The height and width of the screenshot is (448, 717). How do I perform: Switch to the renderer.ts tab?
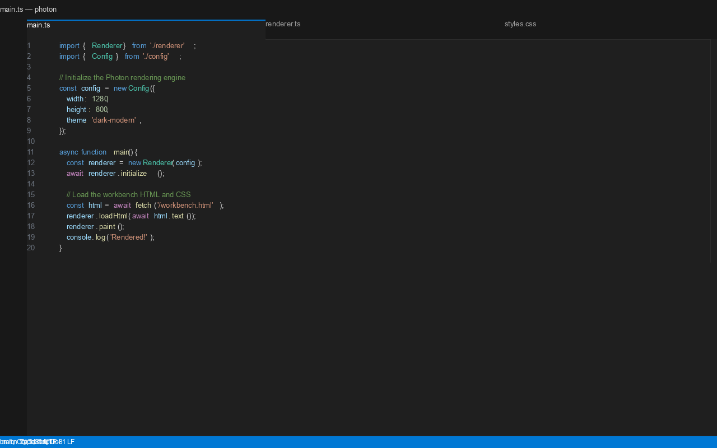pos(282,24)
